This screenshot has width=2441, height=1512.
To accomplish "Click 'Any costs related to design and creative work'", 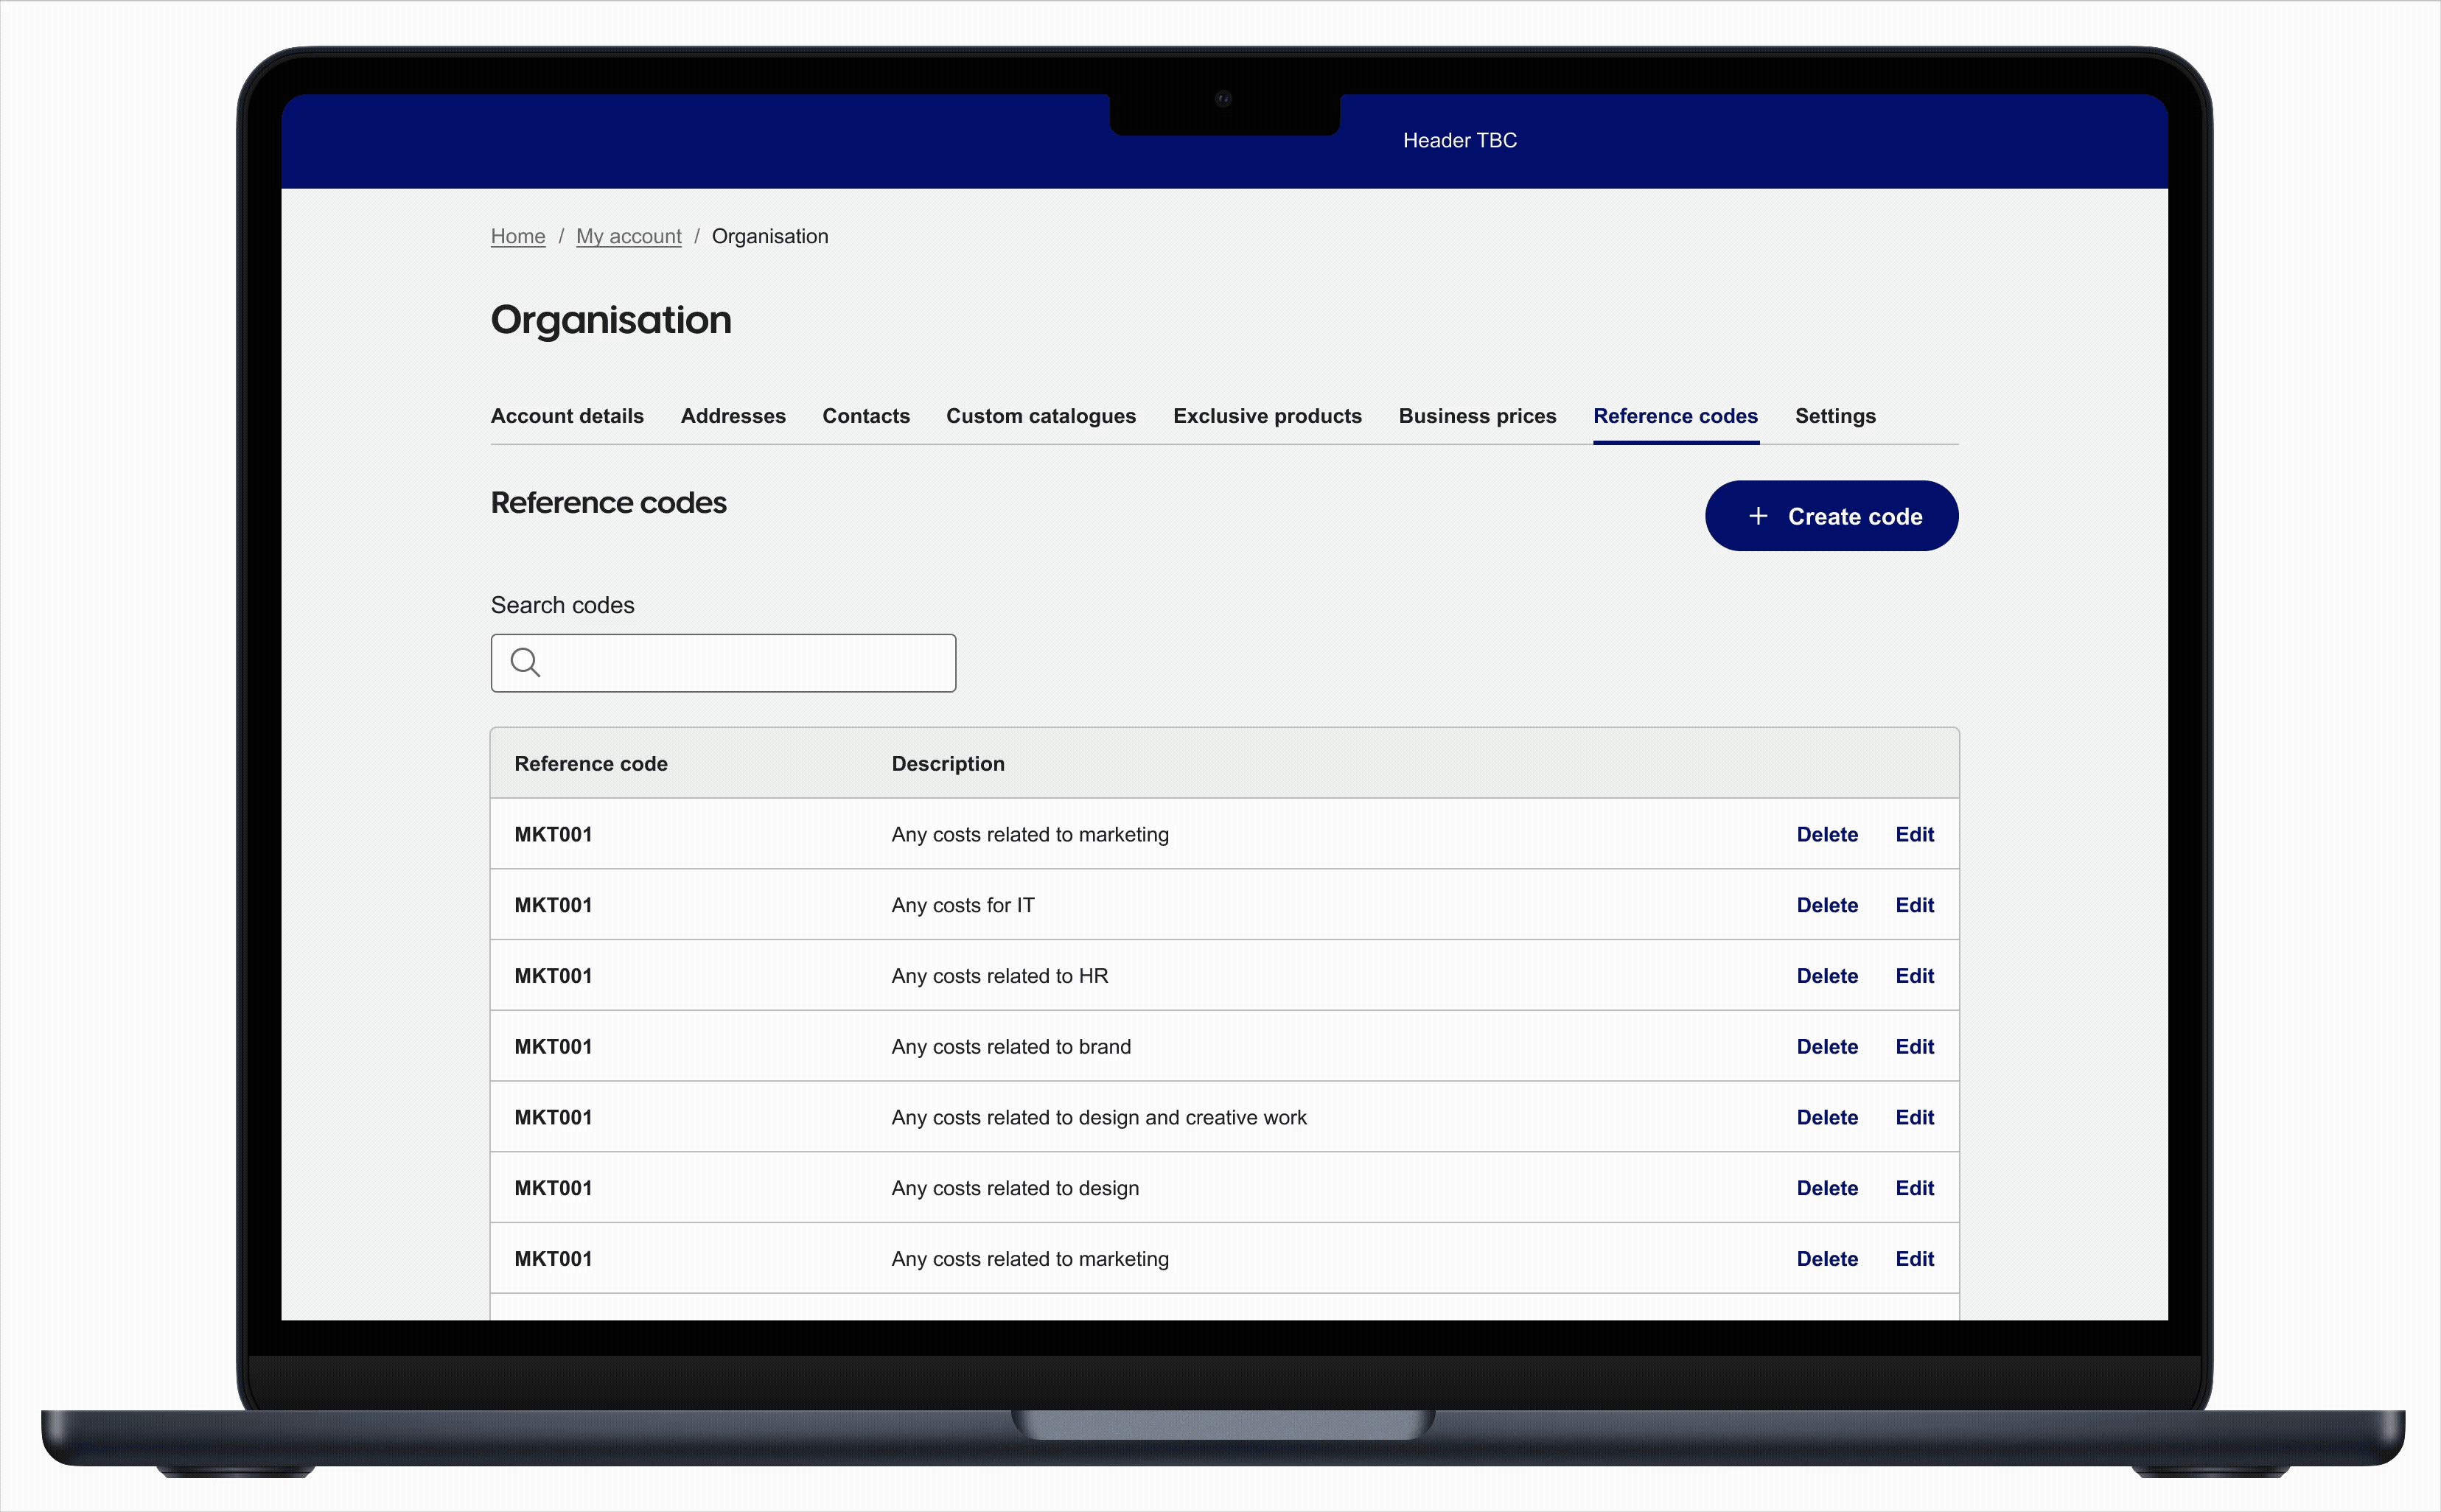I will click(1099, 1118).
